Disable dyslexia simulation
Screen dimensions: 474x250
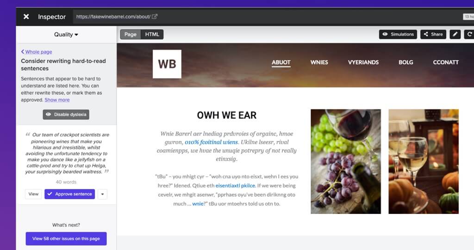point(66,115)
